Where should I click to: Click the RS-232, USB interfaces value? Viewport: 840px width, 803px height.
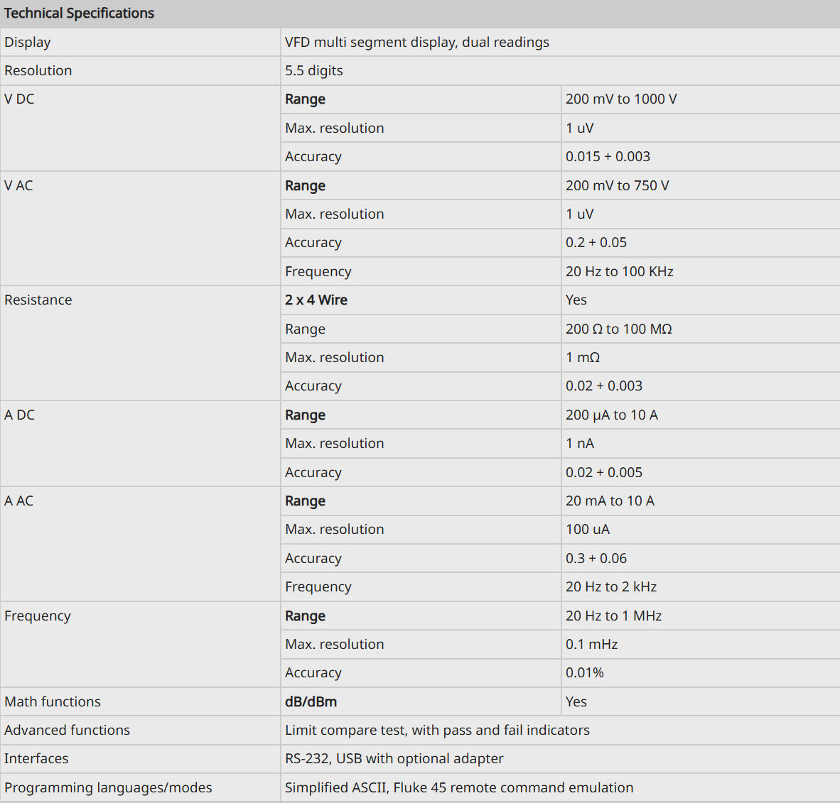pos(394,758)
